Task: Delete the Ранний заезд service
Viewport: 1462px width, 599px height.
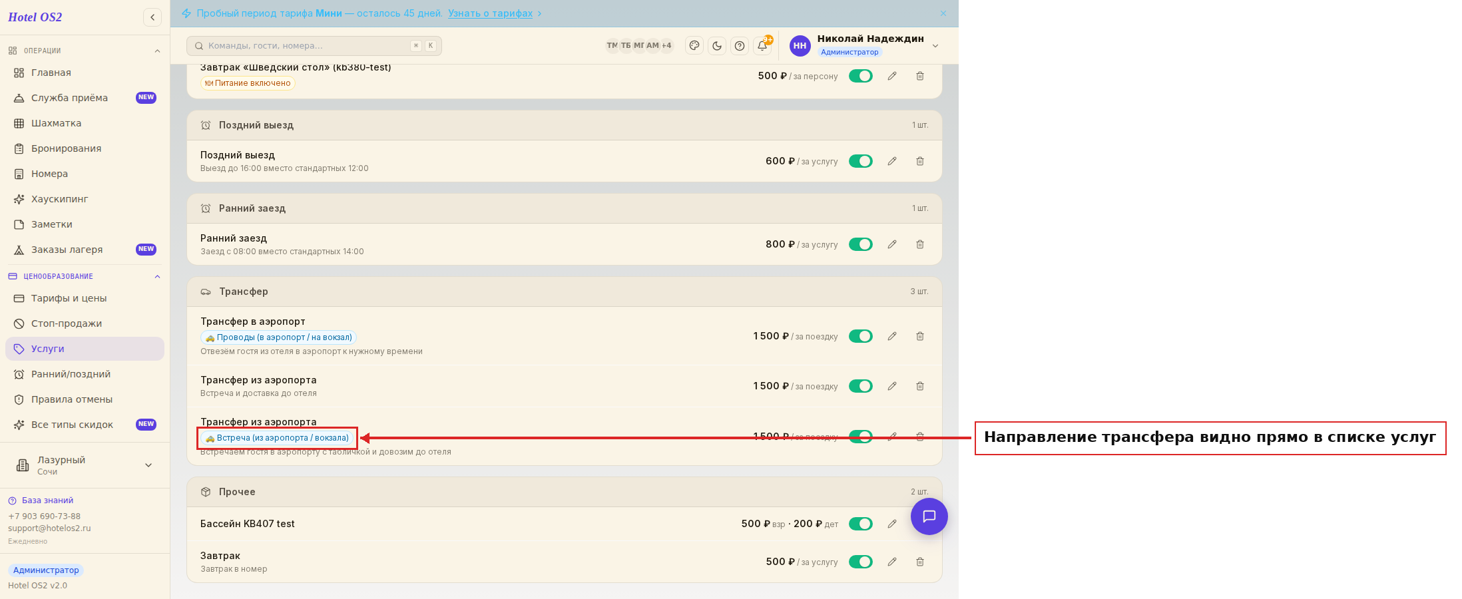Action: click(x=920, y=244)
